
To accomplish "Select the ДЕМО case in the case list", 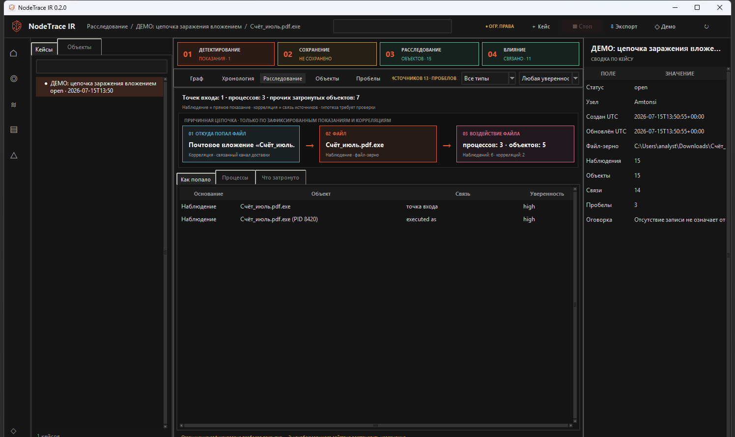I will pos(100,87).
